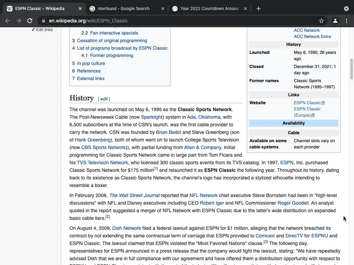The image size is (354, 265).
Task: Open ACC Network link in infobox
Action: click(307, 30)
